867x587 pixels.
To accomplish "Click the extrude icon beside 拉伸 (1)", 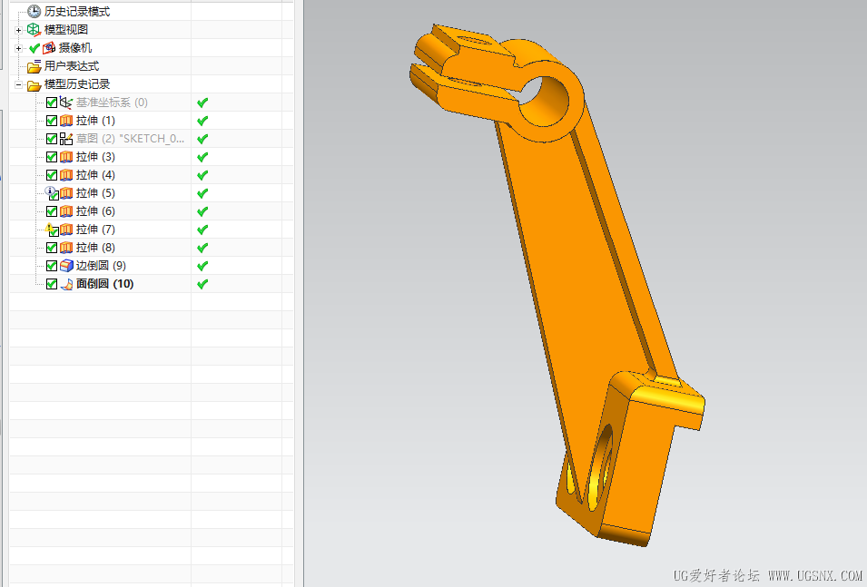I will [x=66, y=121].
